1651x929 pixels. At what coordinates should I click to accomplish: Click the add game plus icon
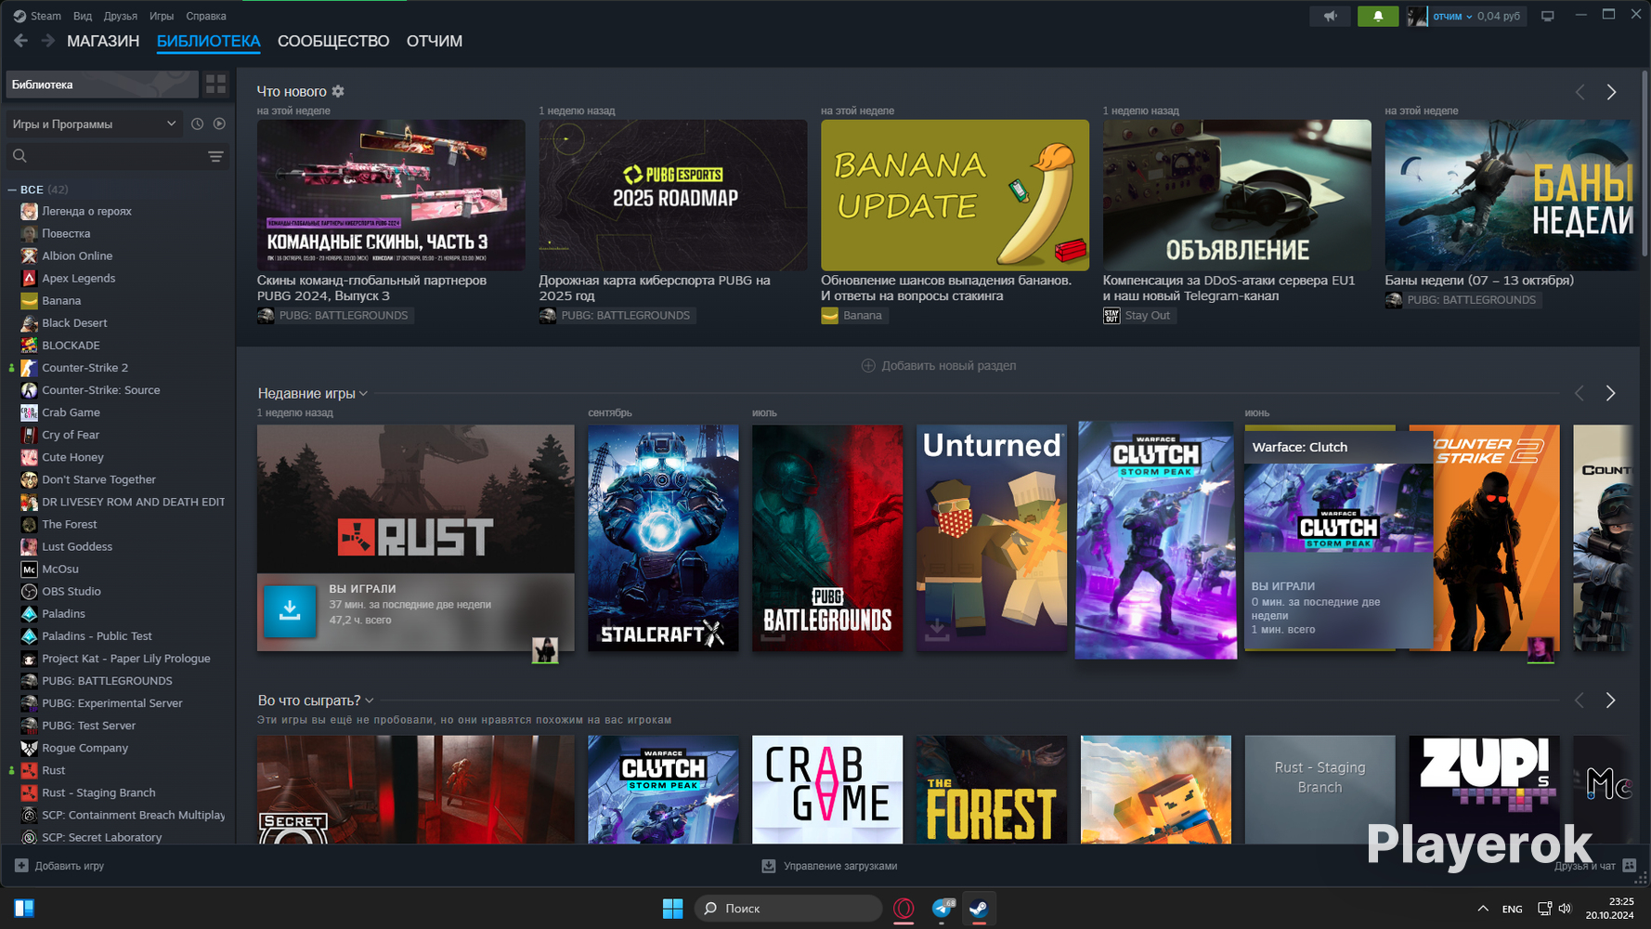[x=21, y=865]
